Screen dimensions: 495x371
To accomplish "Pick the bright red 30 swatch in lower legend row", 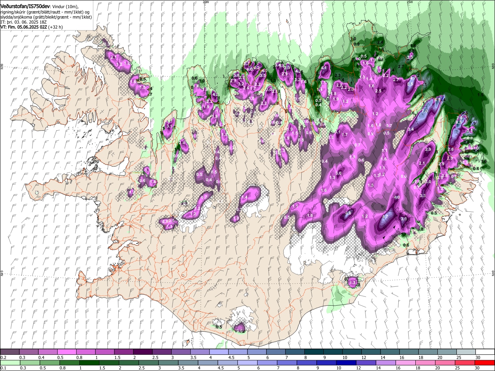I will [485, 363].
